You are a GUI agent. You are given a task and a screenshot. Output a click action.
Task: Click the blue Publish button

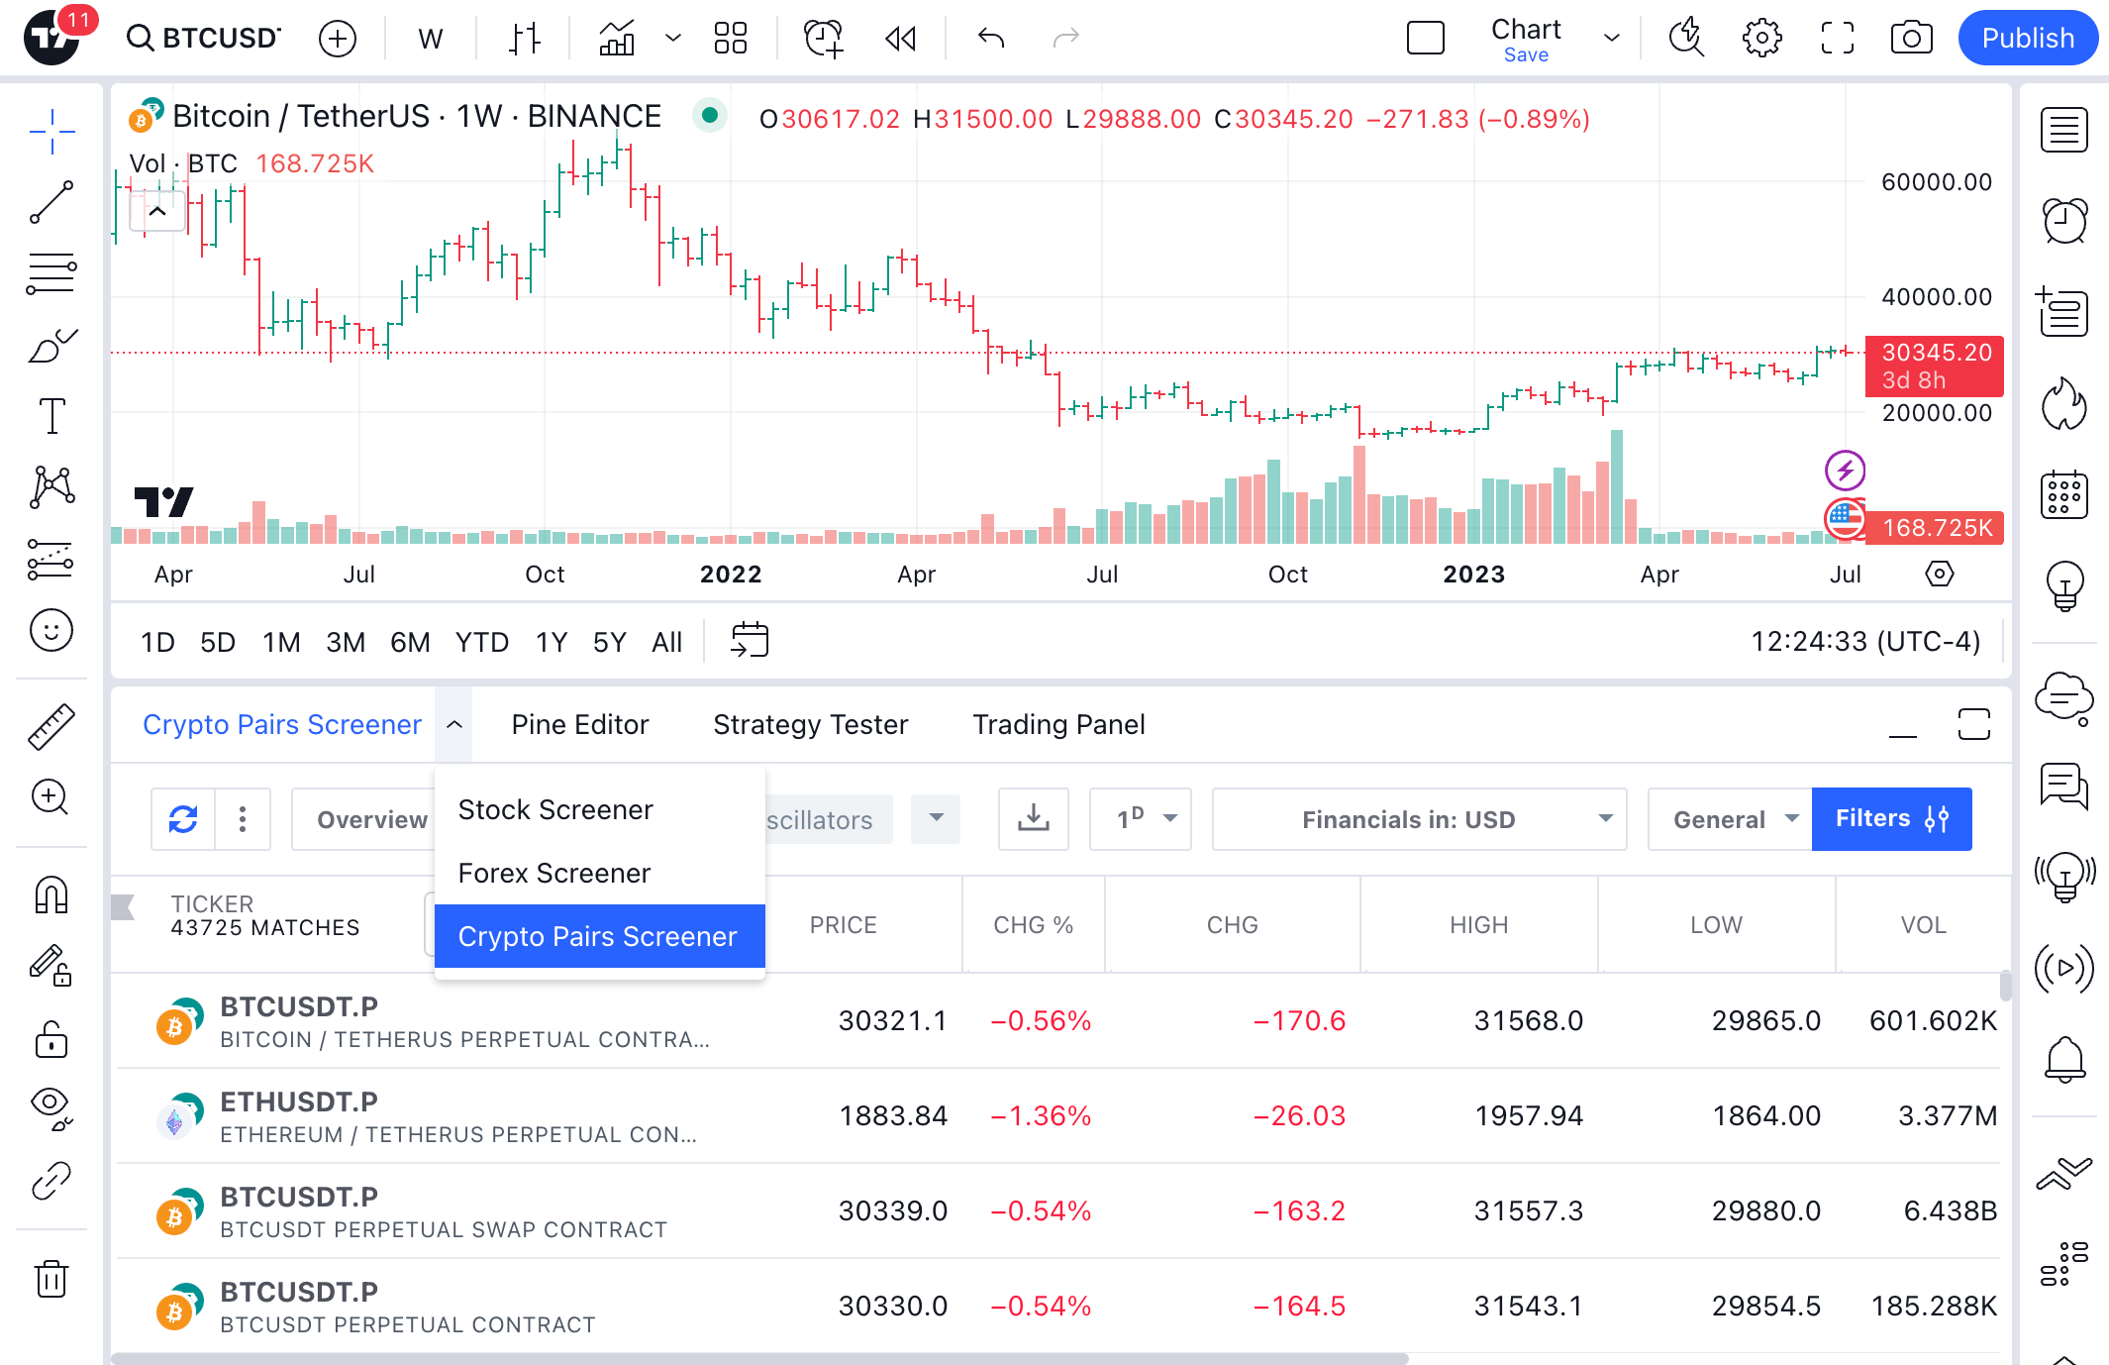click(x=2027, y=39)
